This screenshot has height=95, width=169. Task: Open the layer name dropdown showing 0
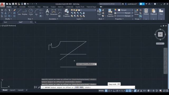pos(88,10)
